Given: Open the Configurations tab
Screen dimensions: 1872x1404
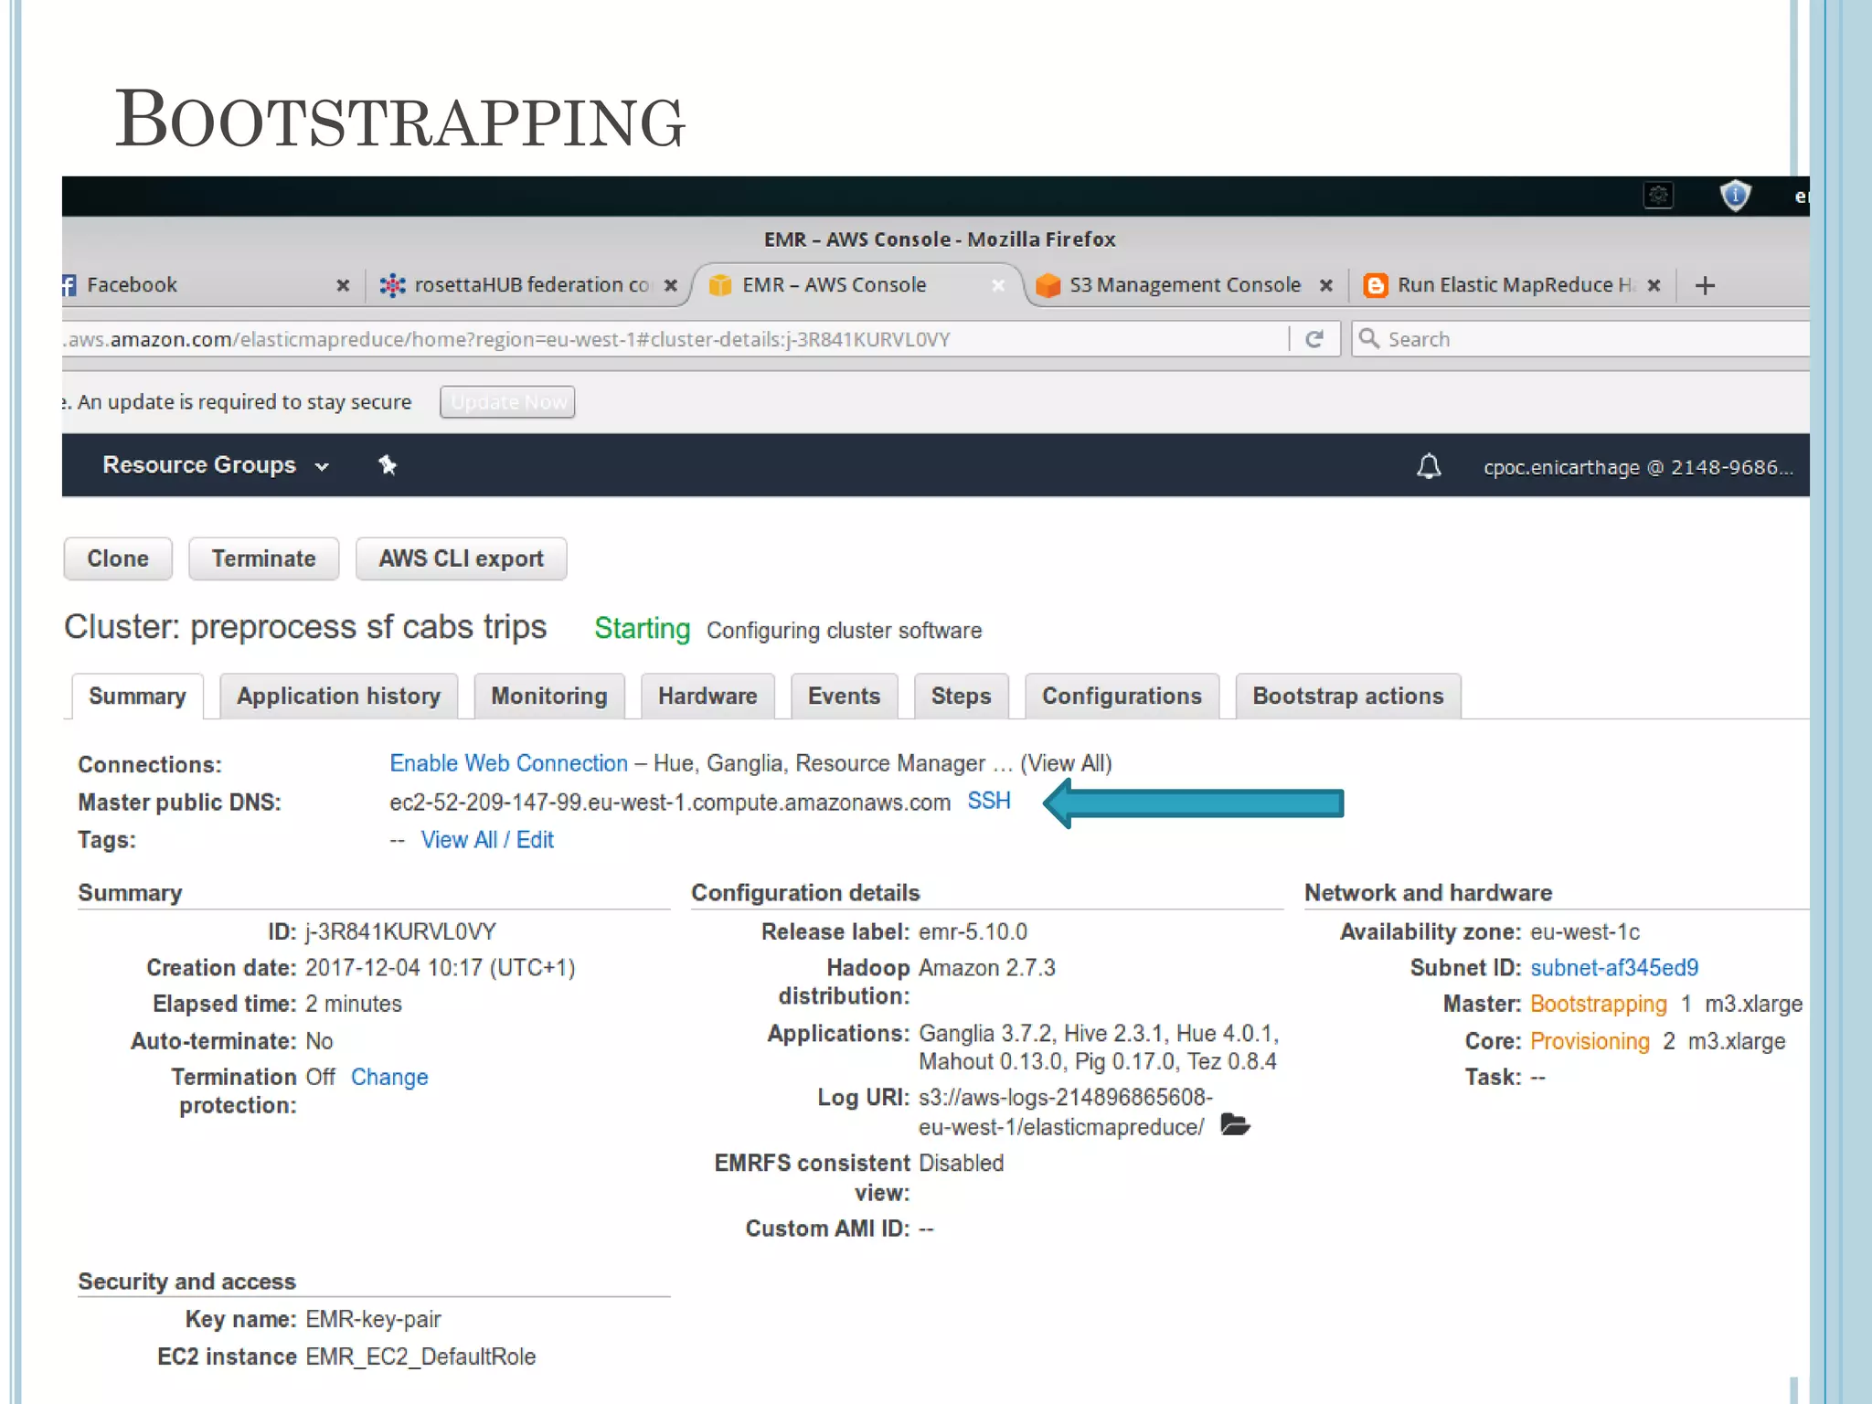Looking at the screenshot, I should coord(1122,697).
